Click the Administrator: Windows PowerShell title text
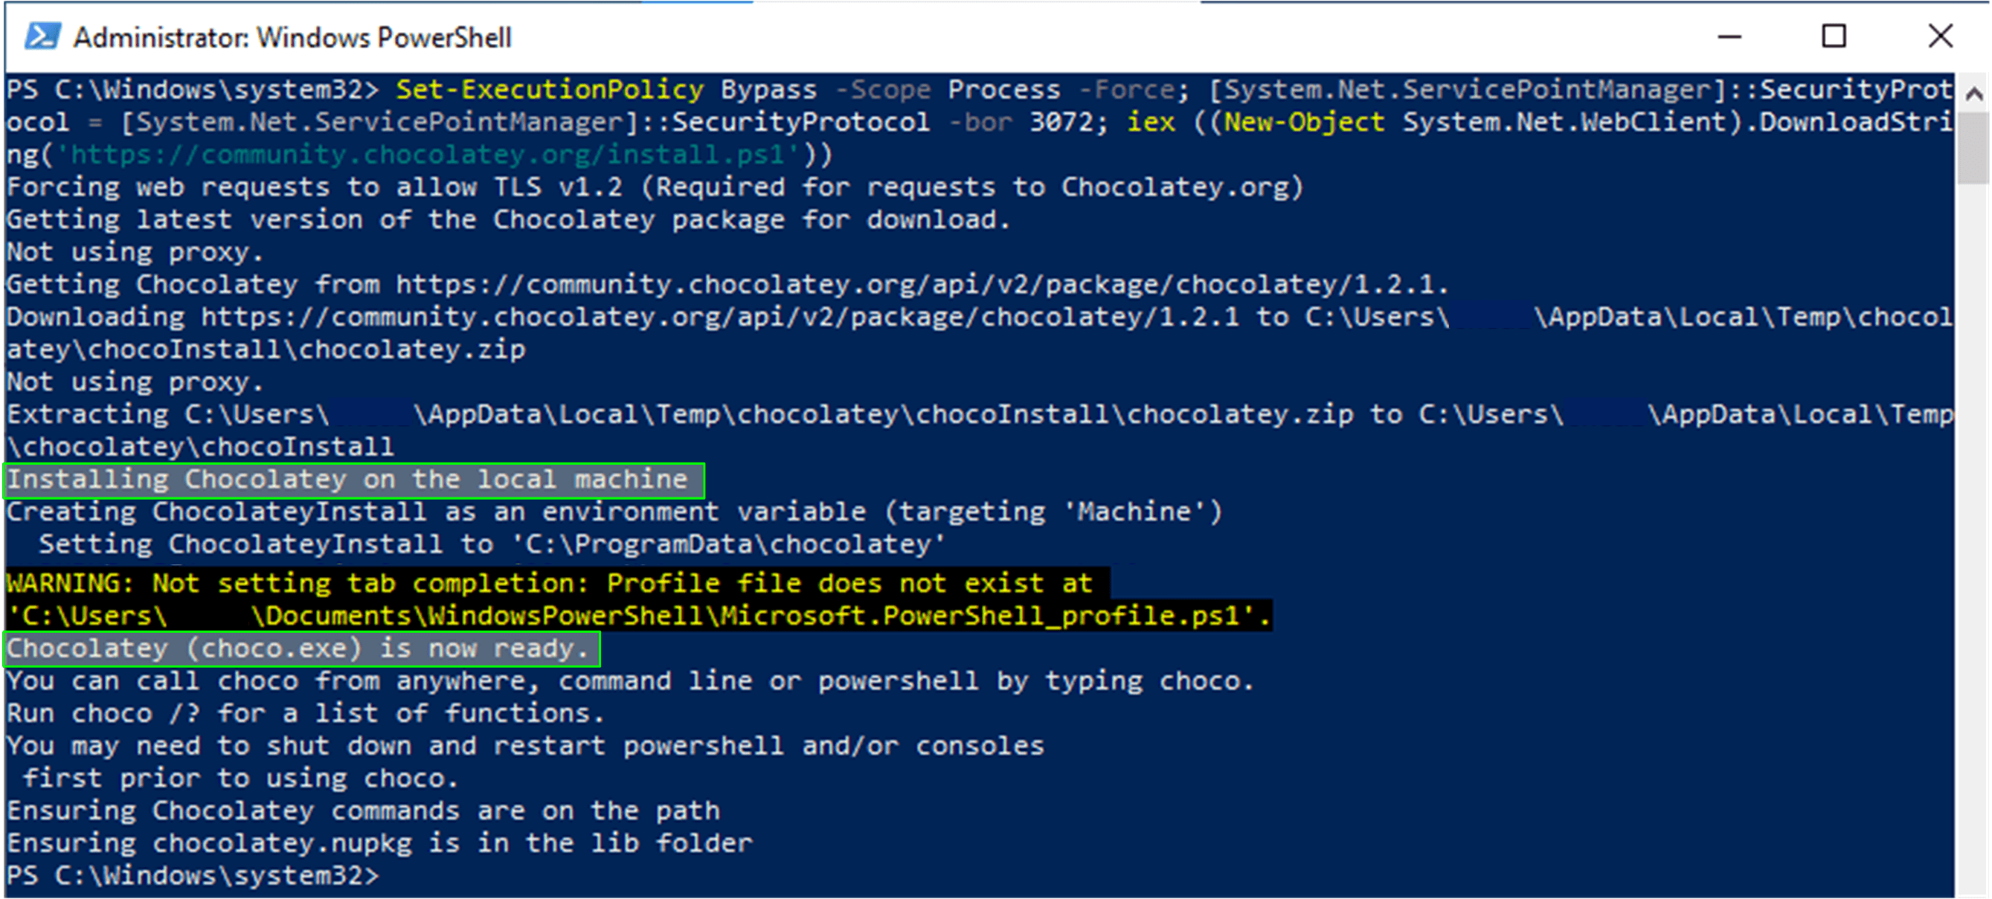This screenshot has width=1992, height=899. coord(292,37)
